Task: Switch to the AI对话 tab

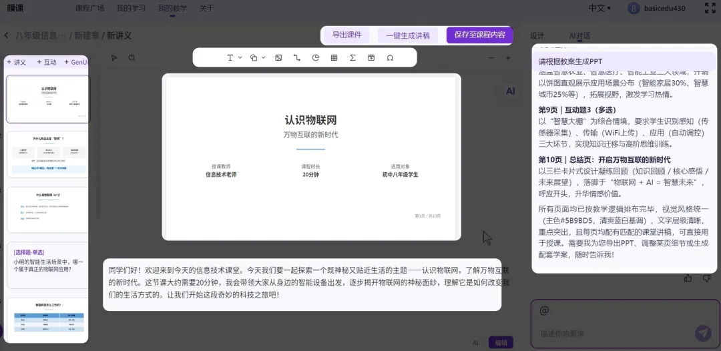Action: coord(579,36)
